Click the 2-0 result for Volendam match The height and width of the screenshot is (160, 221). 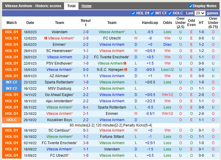86,32
